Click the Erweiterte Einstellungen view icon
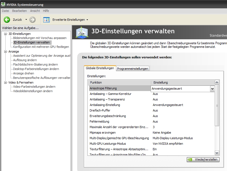Image resolution: width=227 pixels, height=171 pixels. [46, 20]
